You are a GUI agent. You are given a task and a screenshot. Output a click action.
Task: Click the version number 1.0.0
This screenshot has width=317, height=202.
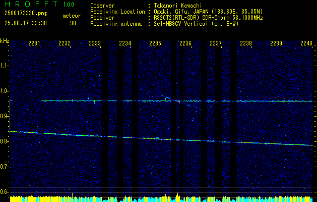click(x=69, y=5)
